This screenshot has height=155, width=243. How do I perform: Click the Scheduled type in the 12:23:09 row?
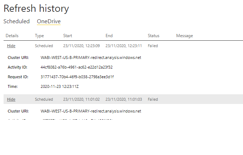click(x=44, y=46)
